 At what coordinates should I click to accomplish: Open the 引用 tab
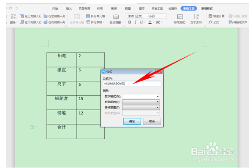(x=99, y=8)
